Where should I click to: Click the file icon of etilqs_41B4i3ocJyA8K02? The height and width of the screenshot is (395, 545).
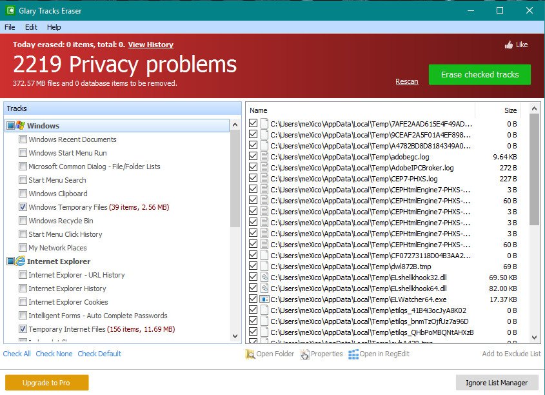click(264, 310)
